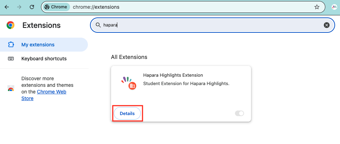Select the chrome://extensions address bar
This screenshot has height=144, width=340.
pyautogui.click(x=183, y=7)
